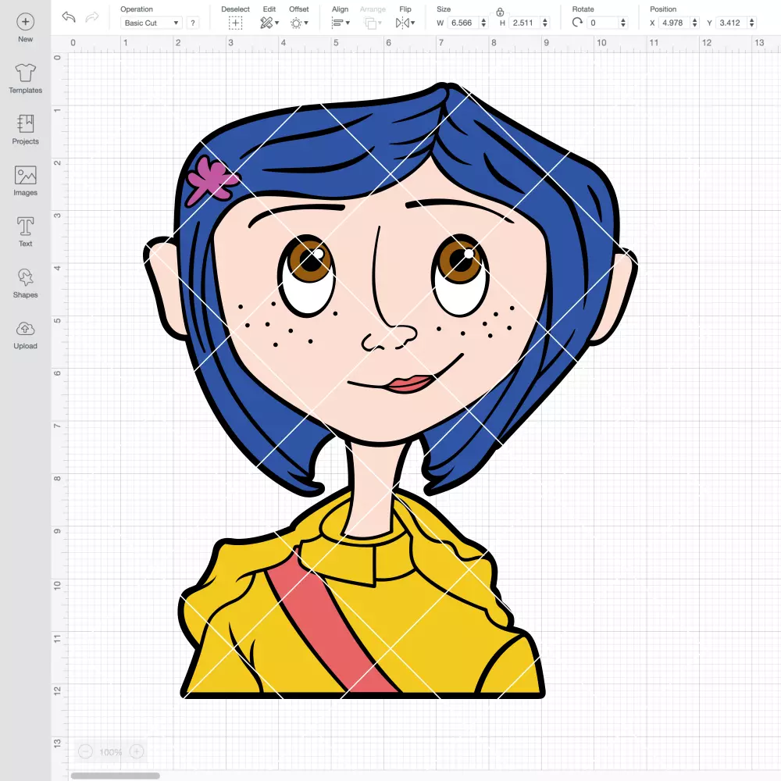Click the horizontal canvas scrollbar
The width and height of the screenshot is (781, 781).
115,776
